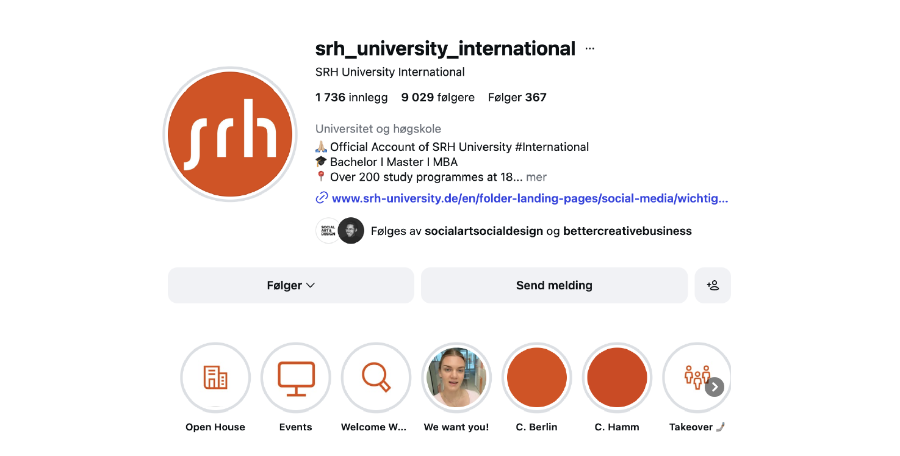Open the Welcome W... magnifier highlight
Image resolution: width=900 pixels, height=456 pixels.
tap(376, 378)
